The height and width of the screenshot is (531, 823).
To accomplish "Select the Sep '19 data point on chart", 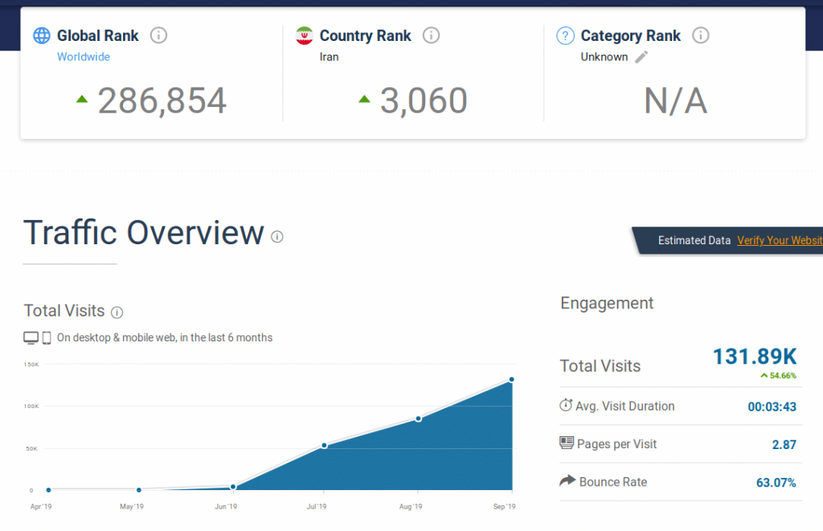I will 512,379.
